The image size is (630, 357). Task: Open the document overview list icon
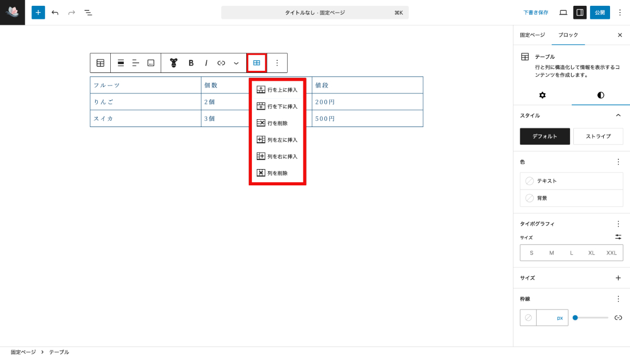tap(88, 12)
